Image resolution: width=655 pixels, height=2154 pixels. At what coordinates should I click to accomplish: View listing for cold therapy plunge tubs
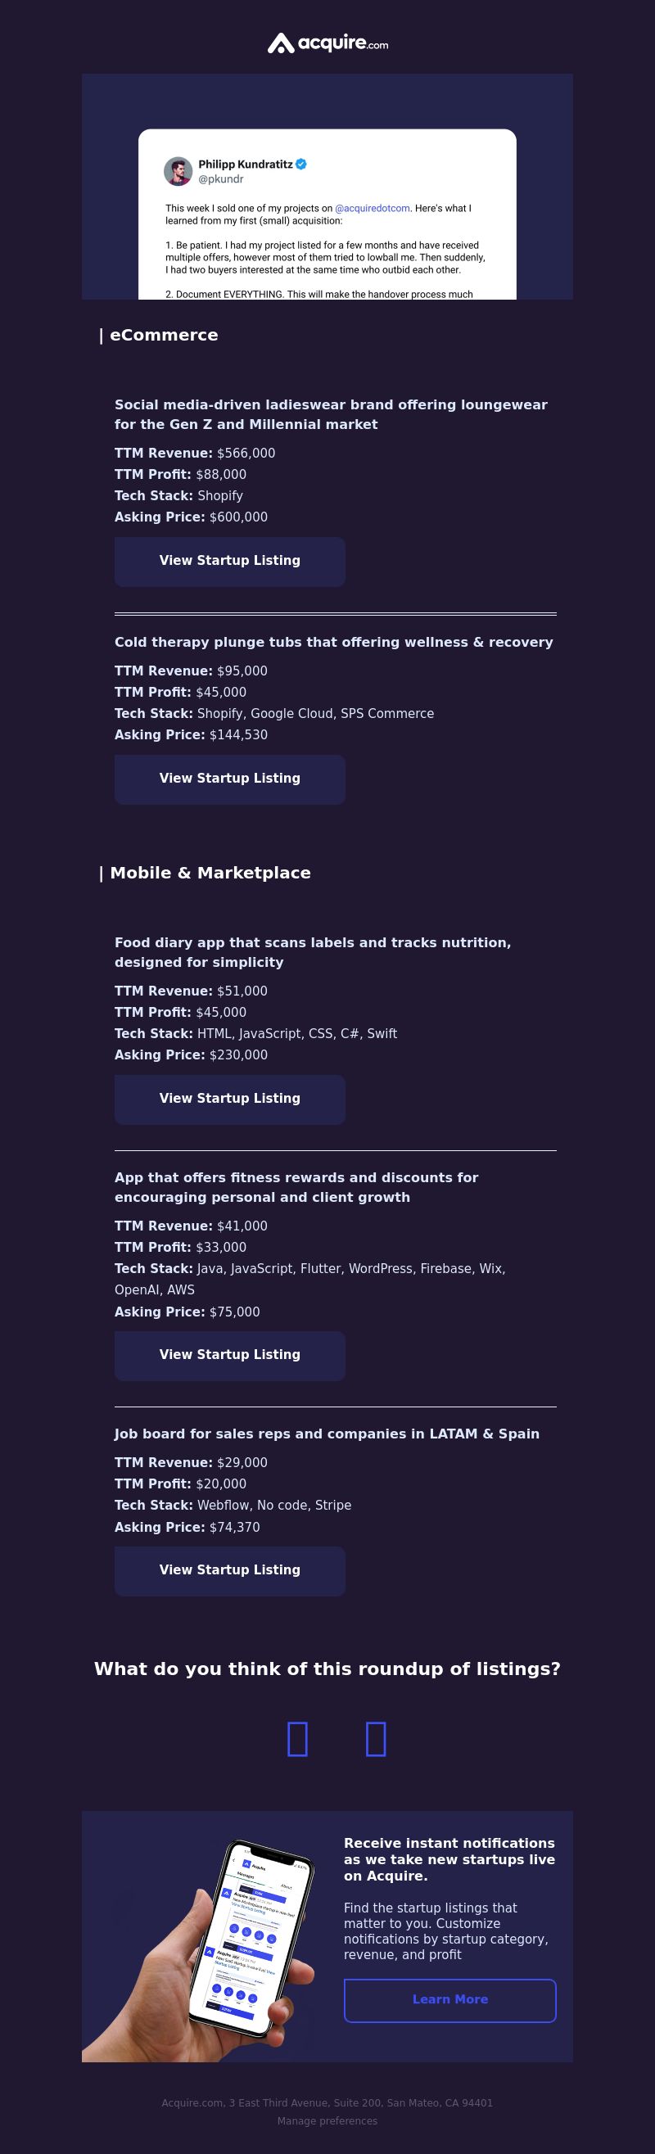coord(230,779)
